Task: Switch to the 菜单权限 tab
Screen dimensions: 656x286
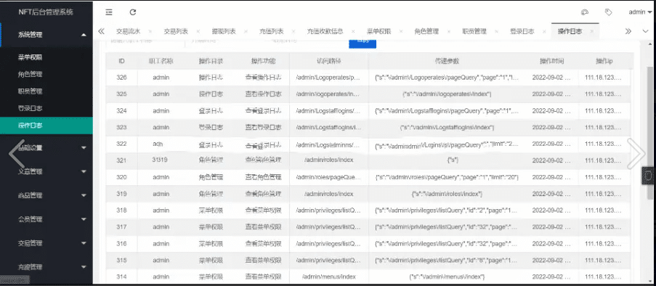Action: pos(379,31)
